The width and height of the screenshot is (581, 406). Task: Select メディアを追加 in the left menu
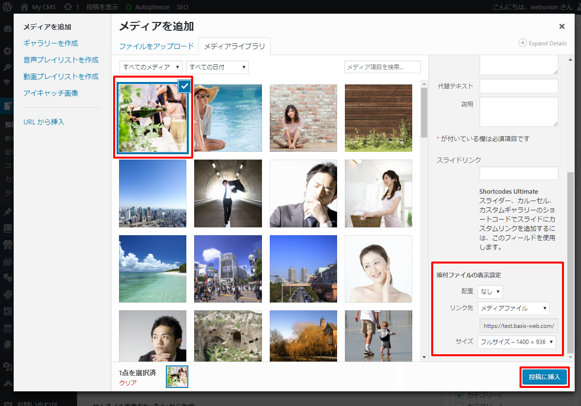point(47,27)
